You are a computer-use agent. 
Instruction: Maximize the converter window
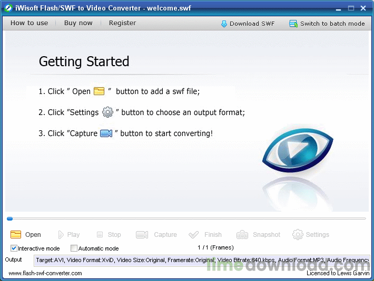pos(351,8)
